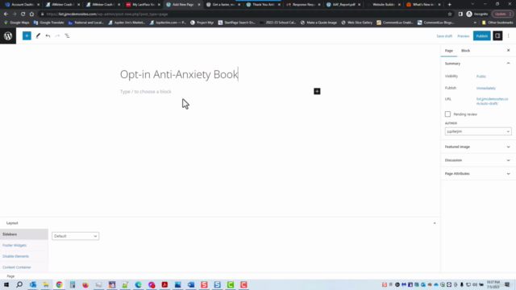Redo the last undone edit
516x290 pixels.
tap(57, 35)
